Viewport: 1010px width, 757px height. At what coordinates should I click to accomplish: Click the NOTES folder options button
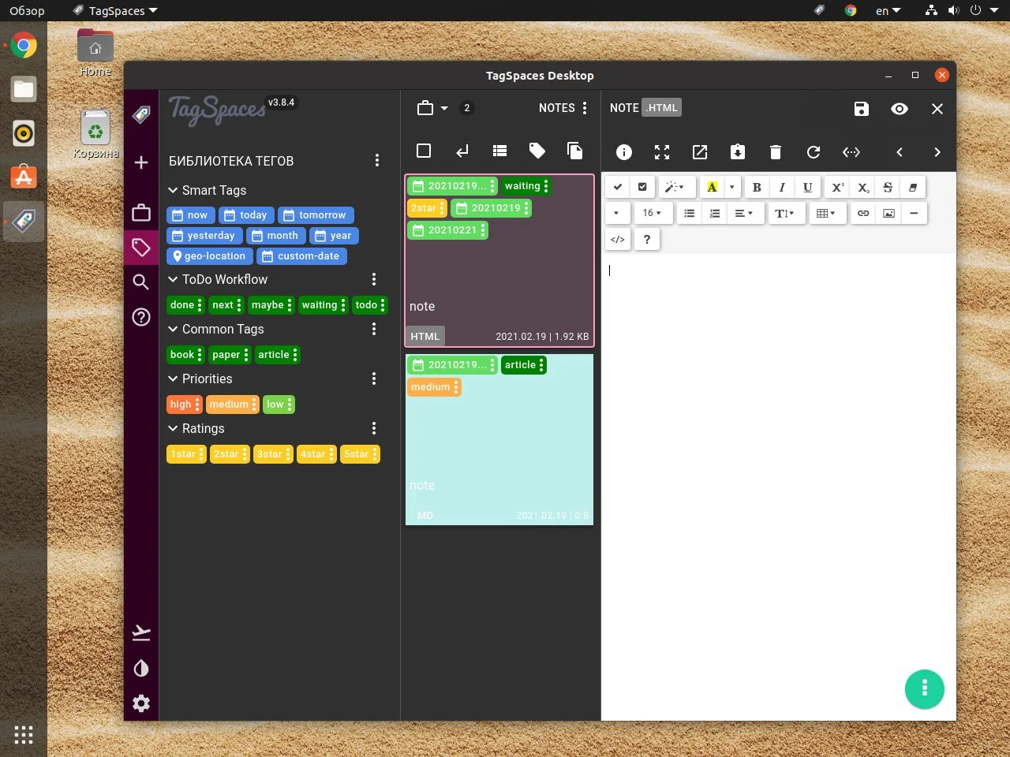(585, 108)
